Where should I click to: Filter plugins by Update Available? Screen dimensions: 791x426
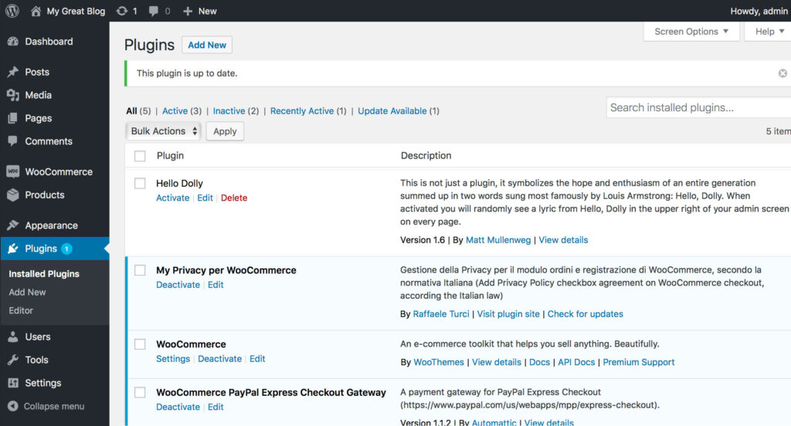click(x=392, y=111)
